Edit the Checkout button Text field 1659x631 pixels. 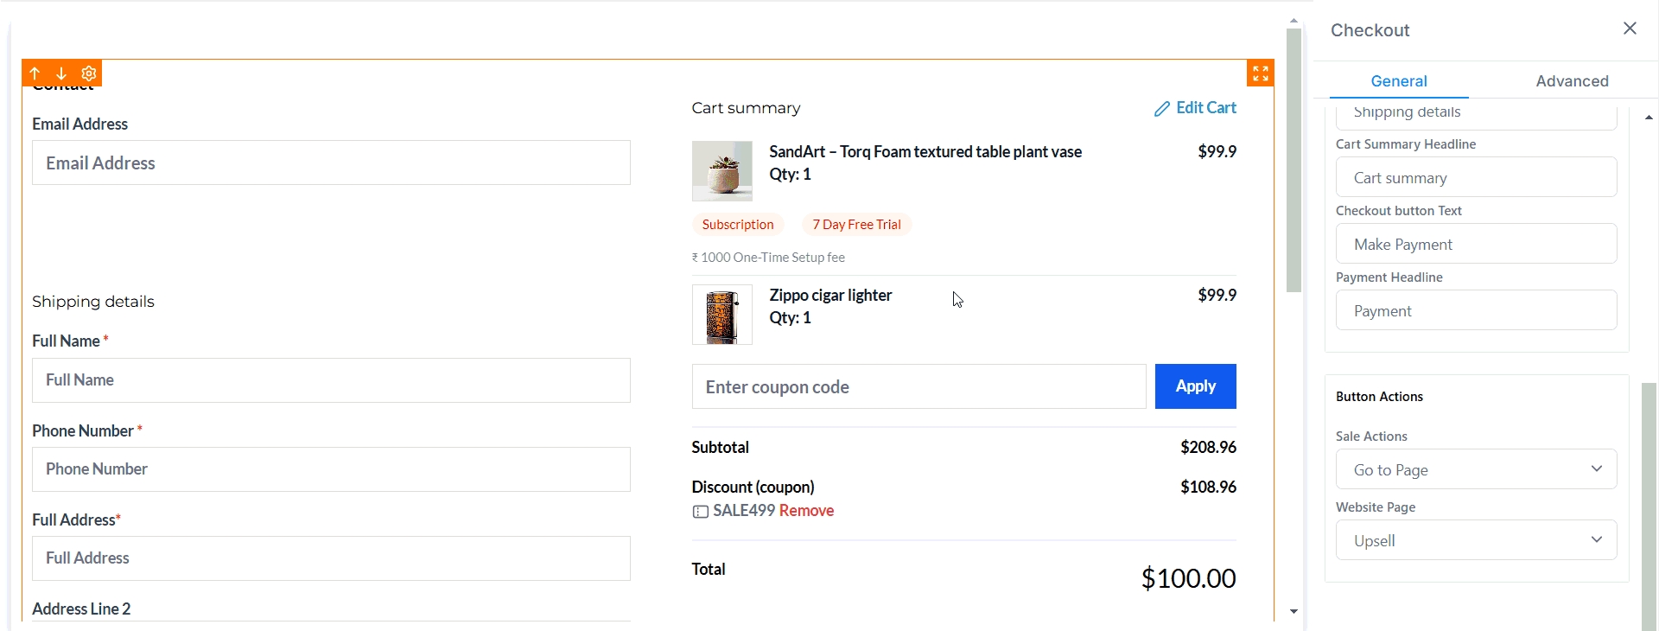(x=1476, y=245)
